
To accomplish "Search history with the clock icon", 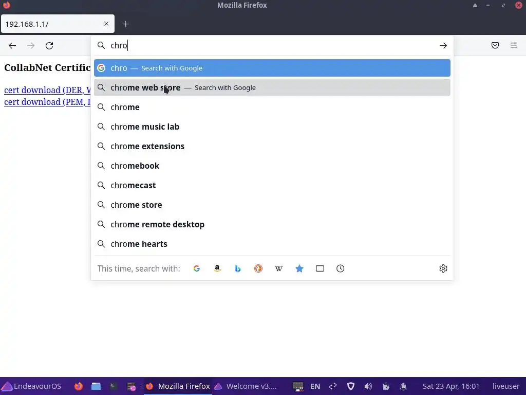I will (x=340, y=268).
